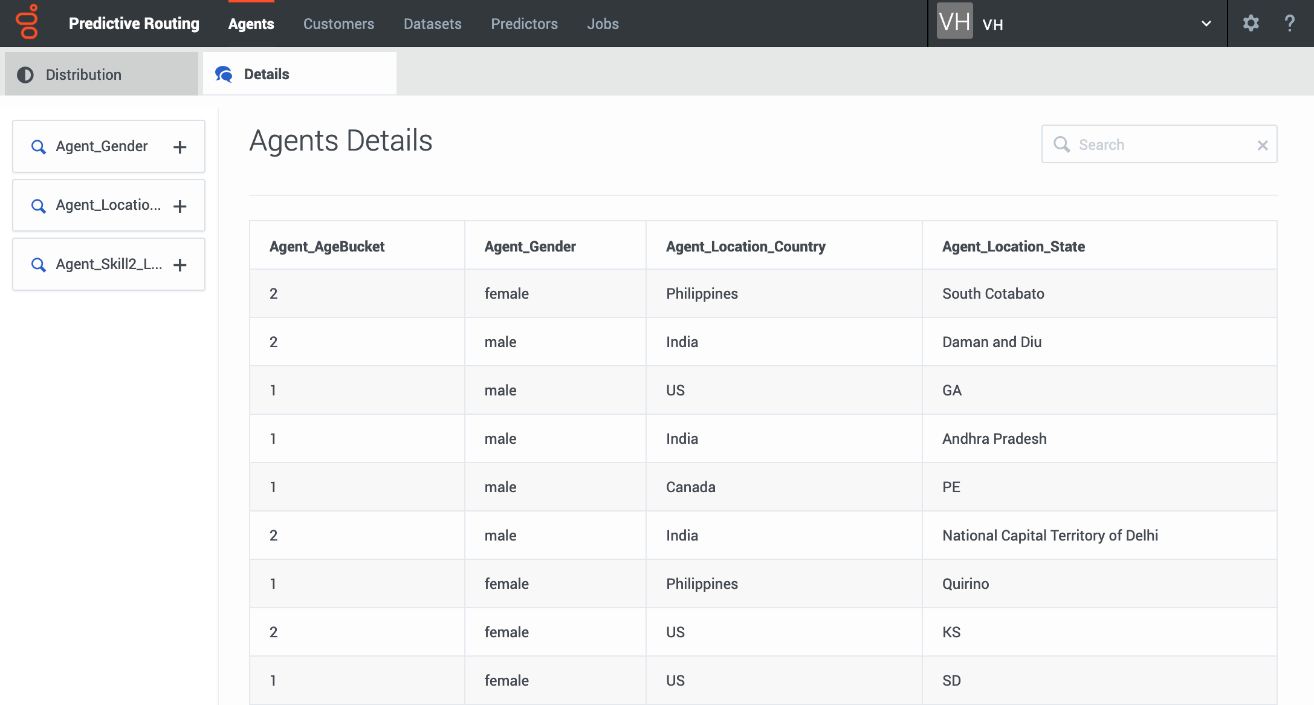Image resolution: width=1314 pixels, height=705 pixels.
Task: Click the magnifier icon beside Agent_Locatio...
Action: click(x=38, y=206)
